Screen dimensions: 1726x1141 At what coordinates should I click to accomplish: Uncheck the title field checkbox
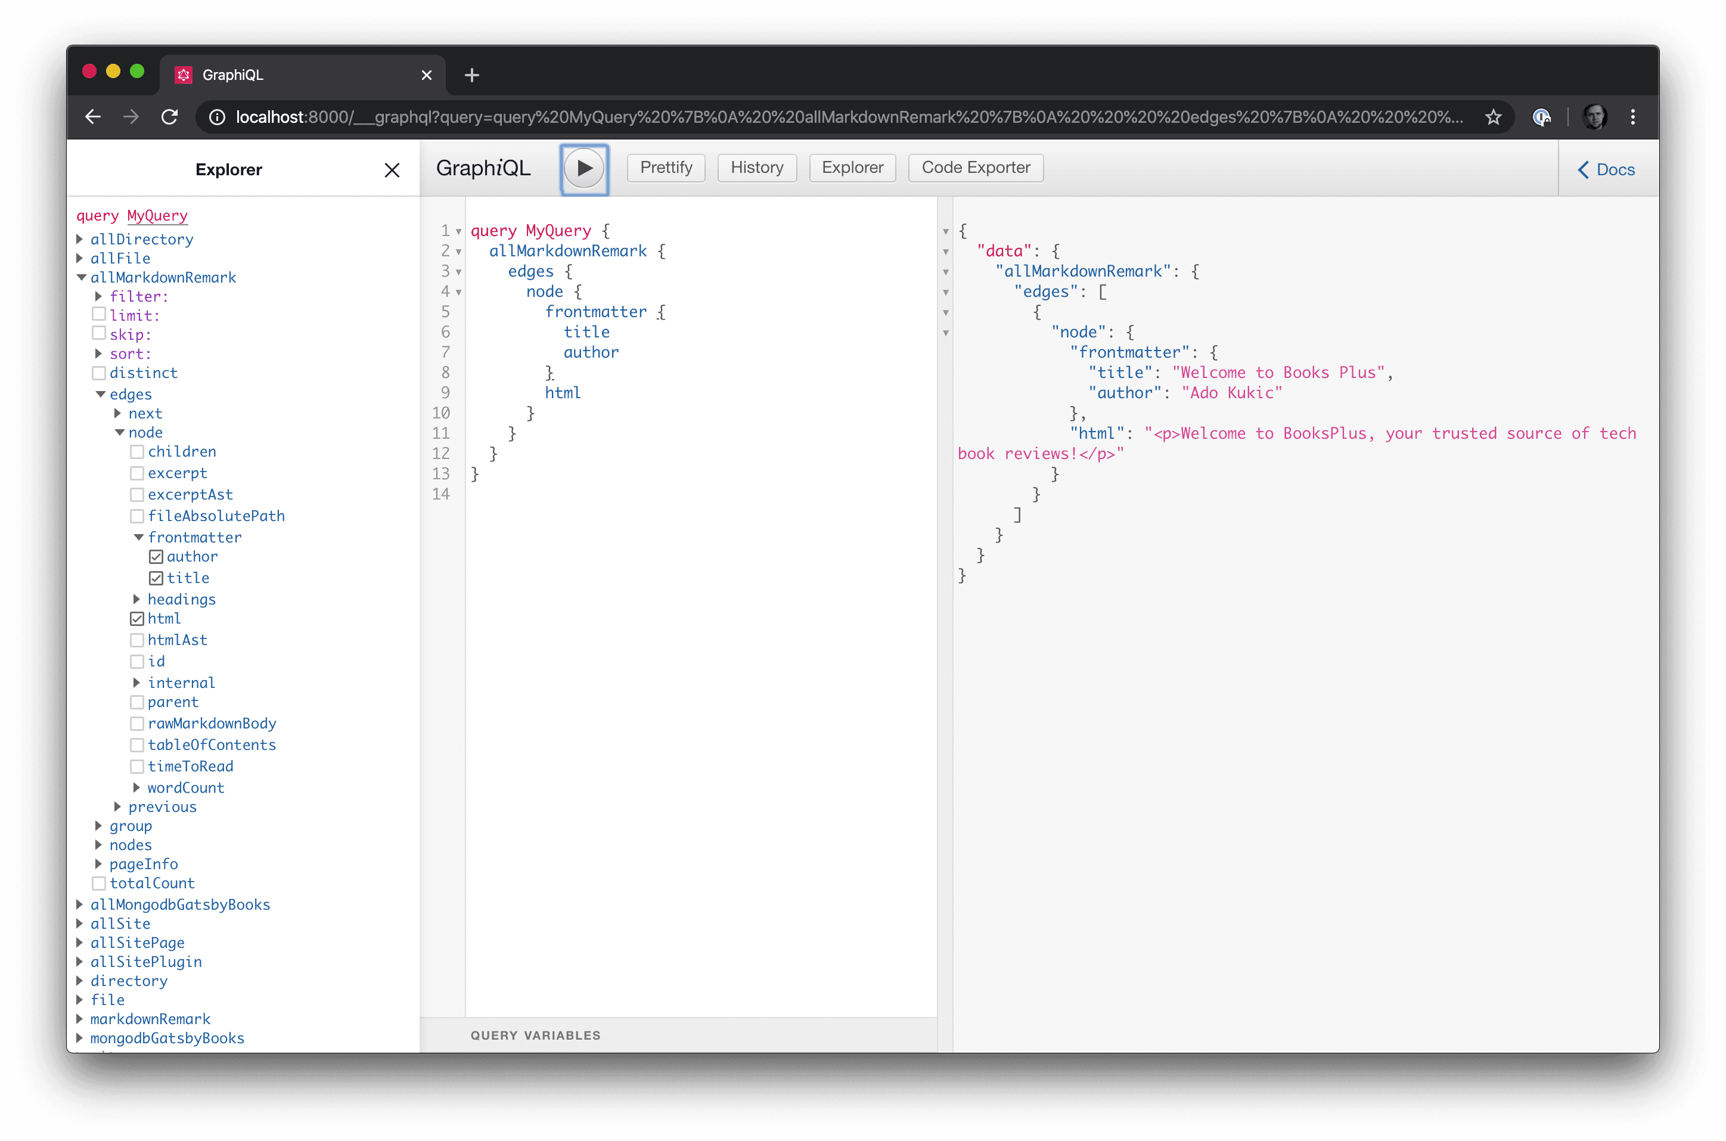coord(157,578)
